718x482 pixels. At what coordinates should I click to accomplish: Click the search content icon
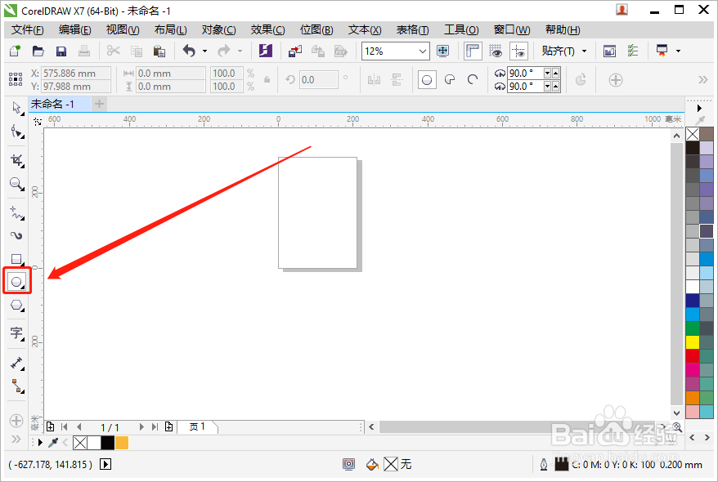point(266,51)
